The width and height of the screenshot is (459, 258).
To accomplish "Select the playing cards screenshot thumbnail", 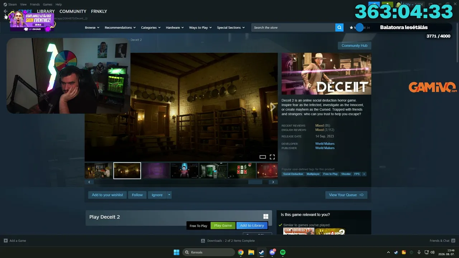I will [x=242, y=171].
